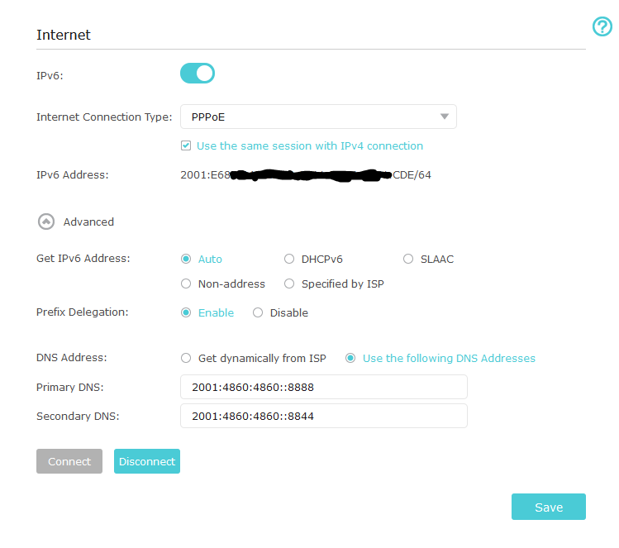Screen dimensions: 619x548
Task: Pick the Non-address radio option
Action: tap(186, 284)
